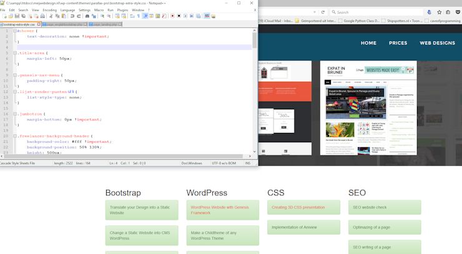This screenshot has height=254, width=462.
Task: Go to HOME in the website navigation
Action: (368, 43)
